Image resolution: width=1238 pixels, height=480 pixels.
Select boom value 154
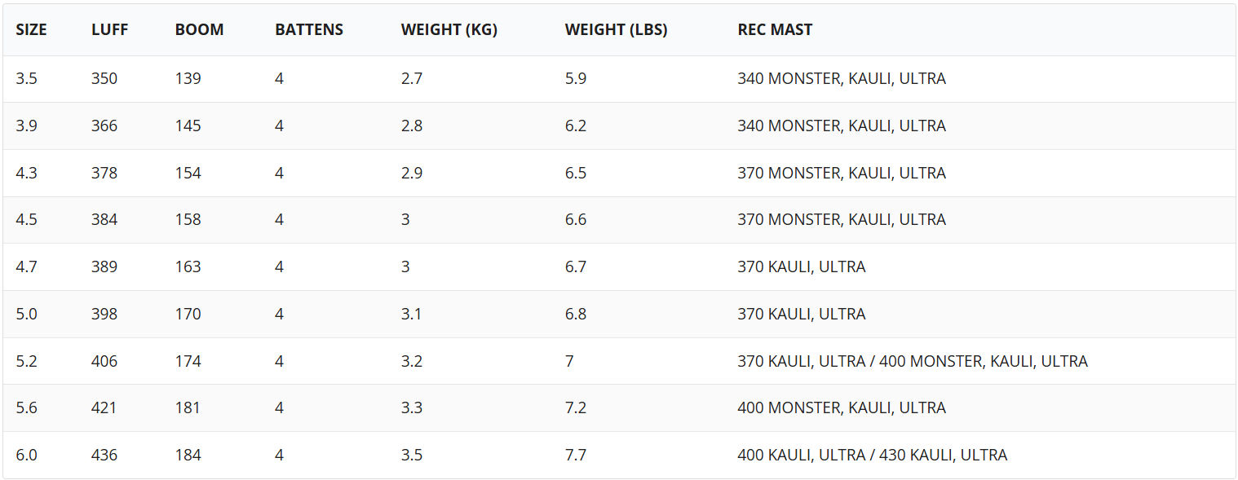pos(188,174)
